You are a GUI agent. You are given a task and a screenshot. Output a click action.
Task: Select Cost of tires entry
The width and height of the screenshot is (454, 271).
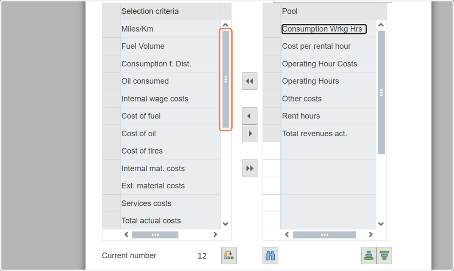tap(170, 151)
